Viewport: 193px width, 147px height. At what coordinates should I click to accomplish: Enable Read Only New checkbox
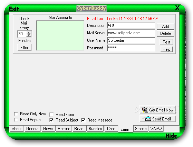16,114
